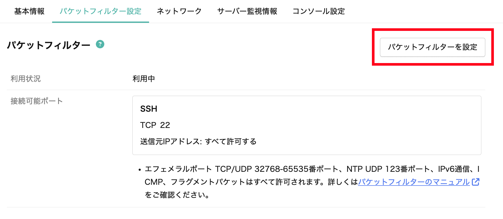Click the をご確認ください text
The image size is (503, 219).
pyautogui.click(x=177, y=195)
